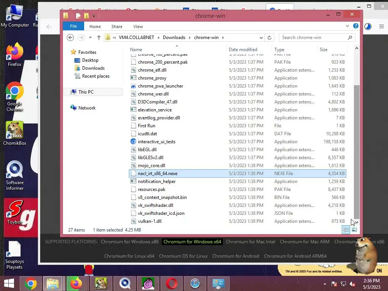This screenshot has height=291, width=388.
Task: Open the browser hamburger menu
Action: (x=381, y=27)
